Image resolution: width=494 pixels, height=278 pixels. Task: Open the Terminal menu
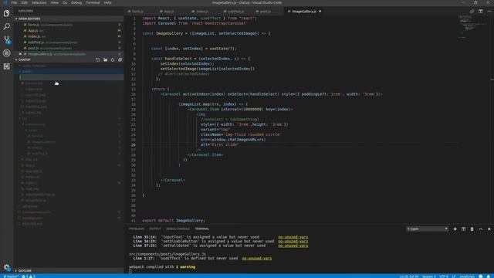[93, 2]
